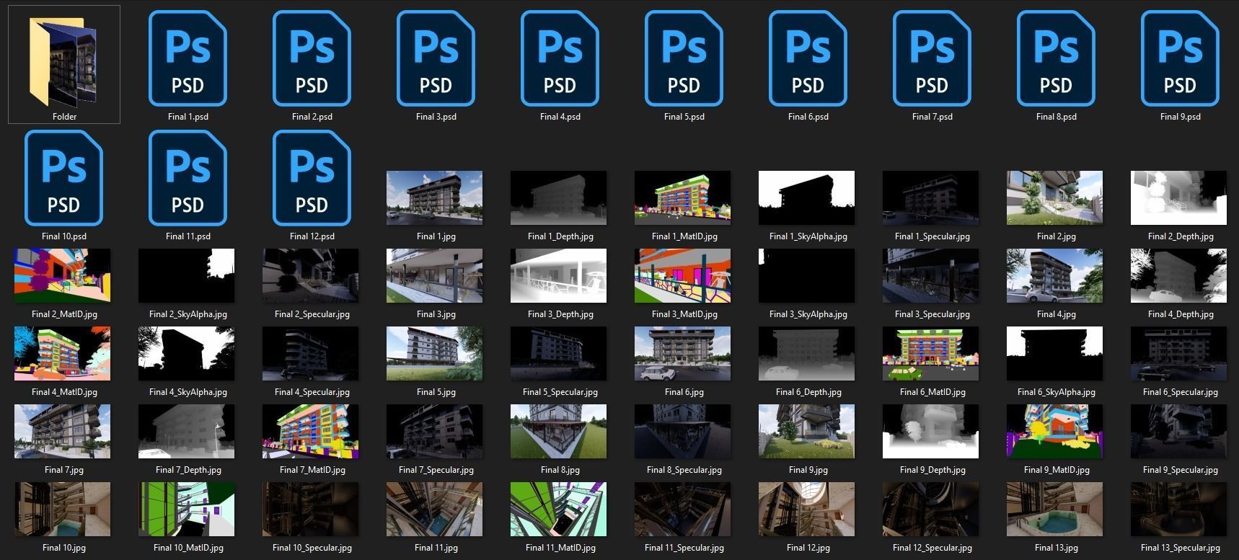Select the Final 1_MatID.jpg thumbnail
Screen dimensions: 1239x560
(x=683, y=198)
